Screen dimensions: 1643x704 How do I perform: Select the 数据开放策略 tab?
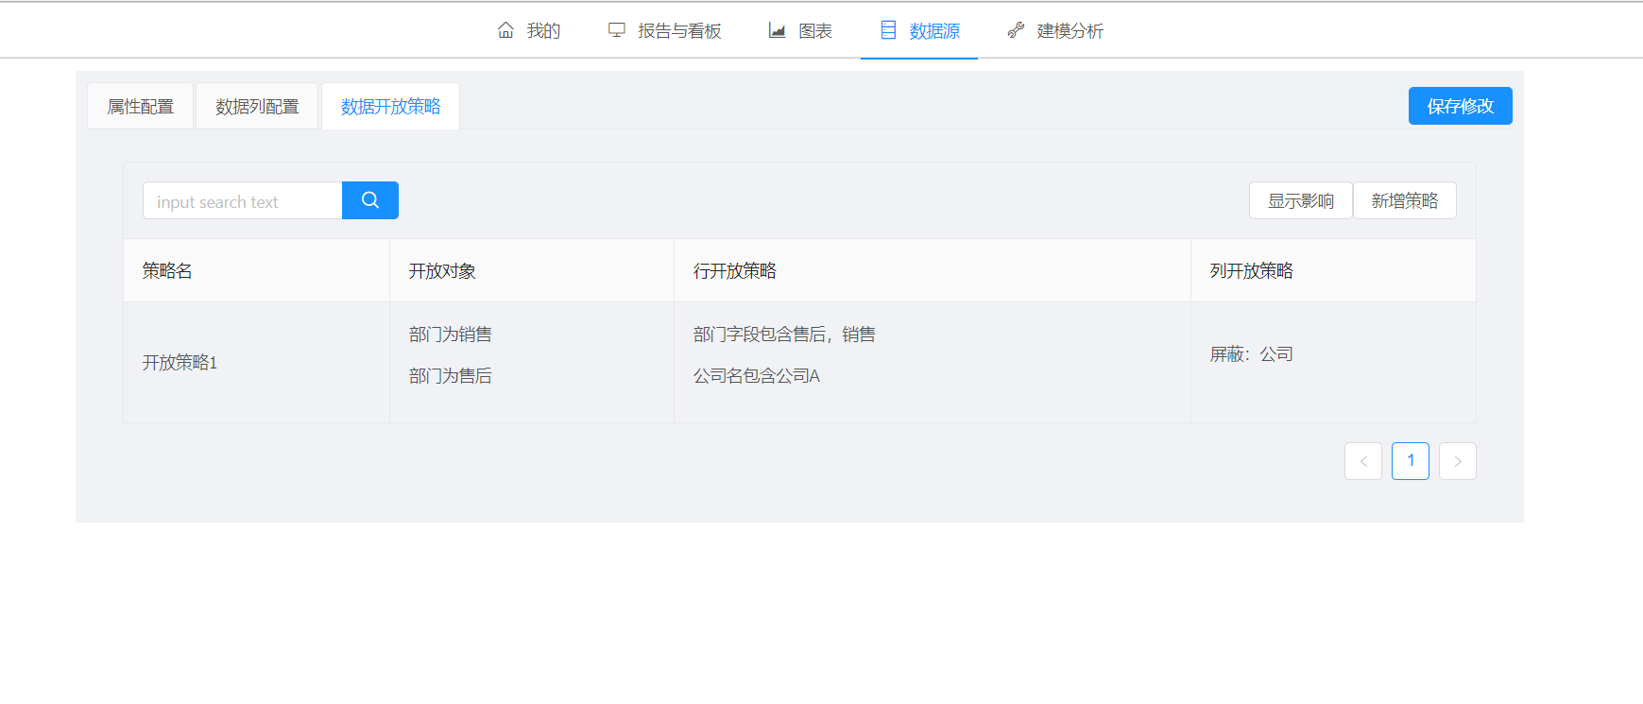pos(390,107)
